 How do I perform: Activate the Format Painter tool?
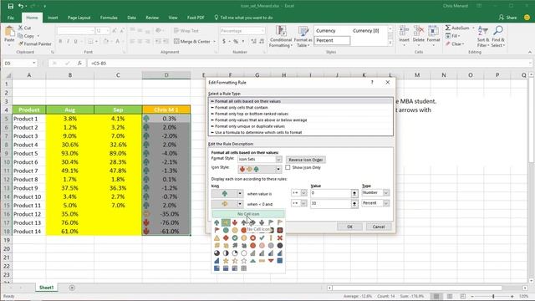[35, 43]
